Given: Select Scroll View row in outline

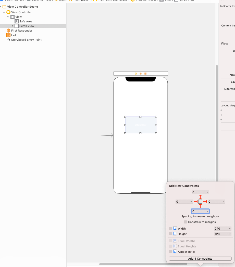Looking at the screenshot, I should (33, 26).
